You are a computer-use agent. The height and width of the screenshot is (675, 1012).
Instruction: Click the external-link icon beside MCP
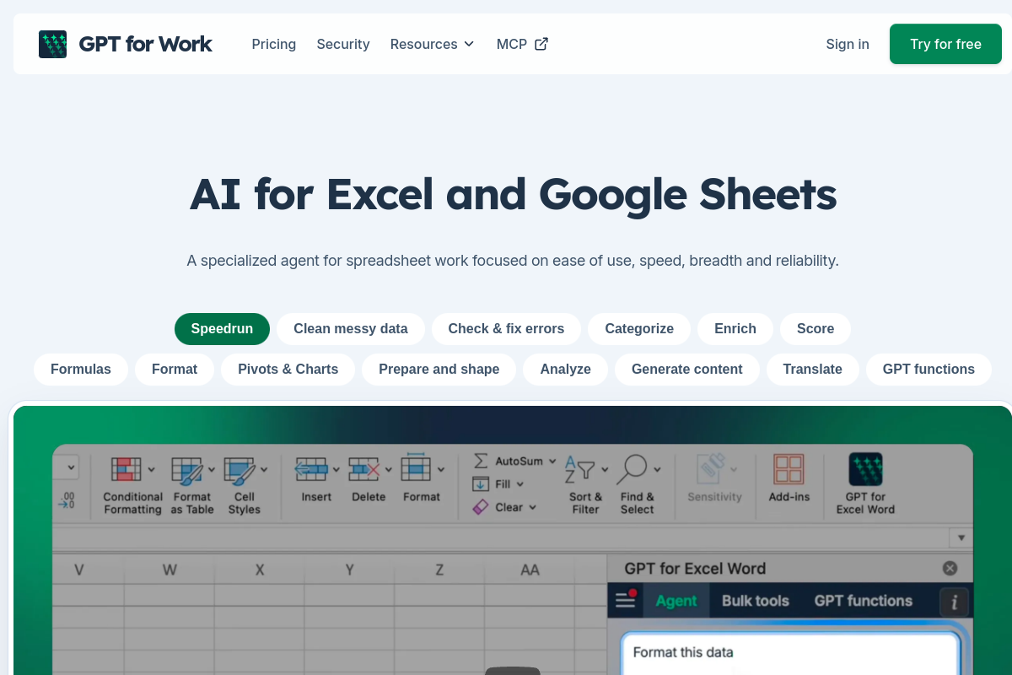coord(541,44)
